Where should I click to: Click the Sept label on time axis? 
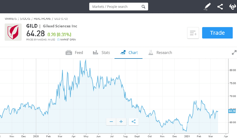(x=137, y=136)
